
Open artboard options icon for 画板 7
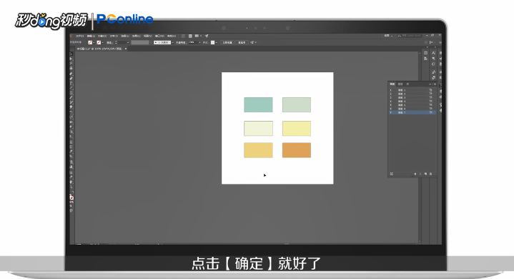tap(431, 112)
